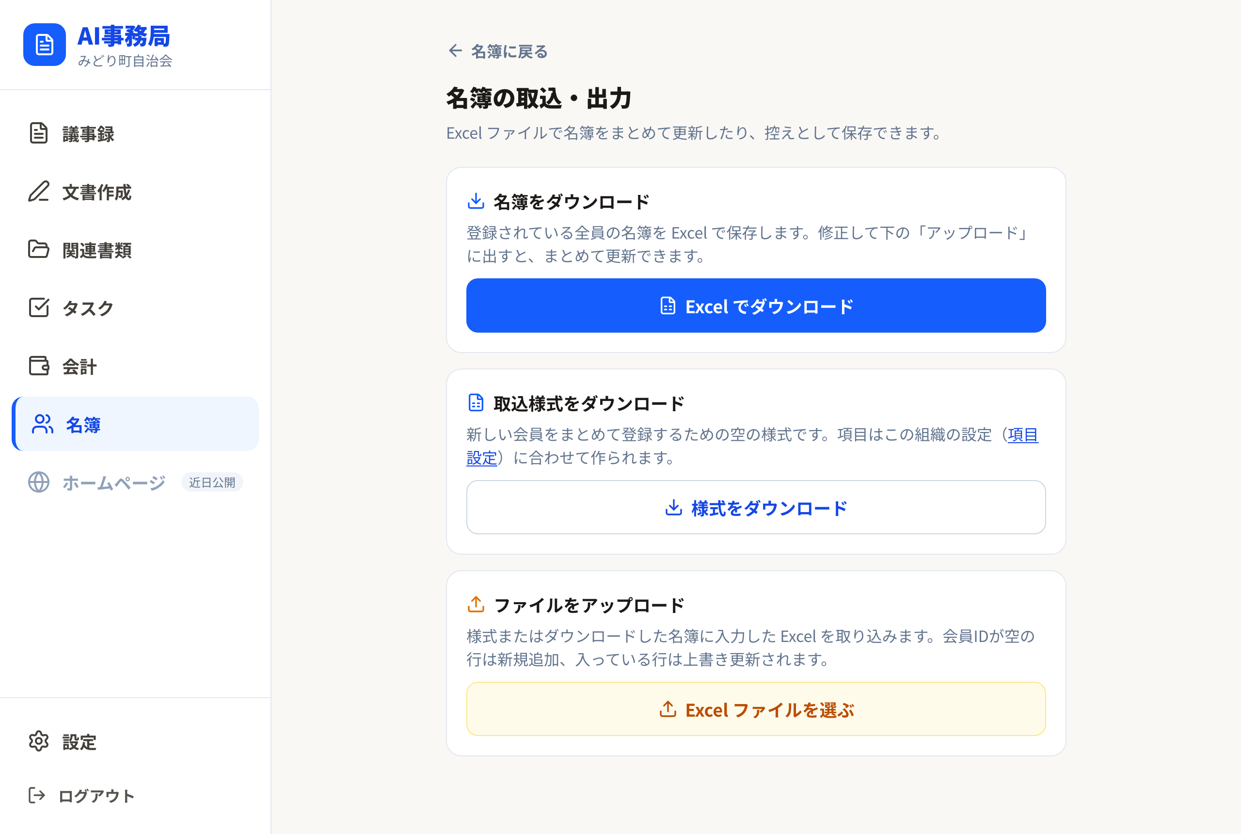Open the 会計 section
This screenshot has height=834, width=1241.
pos(135,366)
